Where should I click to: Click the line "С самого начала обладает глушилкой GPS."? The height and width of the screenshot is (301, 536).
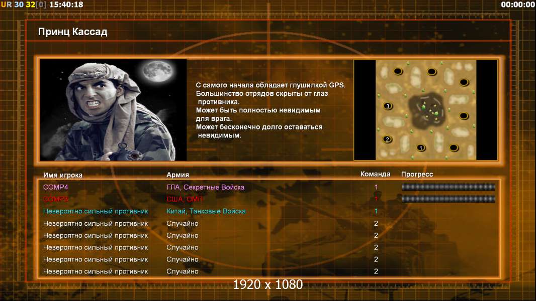pyautogui.click(x=271, y=85)
